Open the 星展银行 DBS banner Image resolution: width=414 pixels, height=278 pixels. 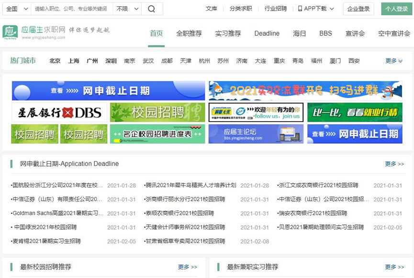(x=59, y=113)
